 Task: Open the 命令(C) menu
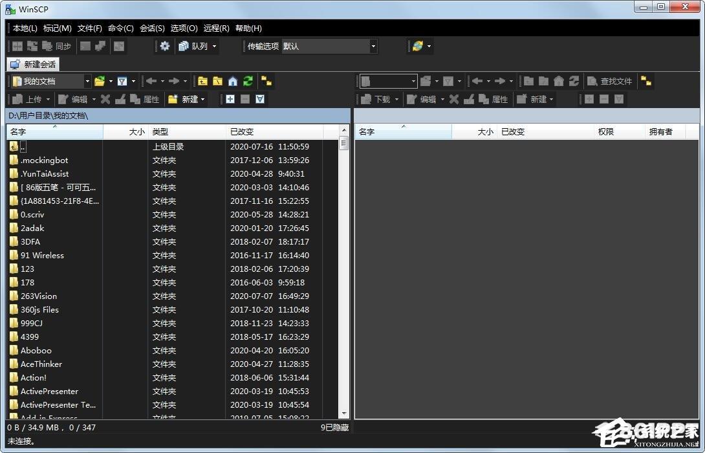click(x=121, y=28)
